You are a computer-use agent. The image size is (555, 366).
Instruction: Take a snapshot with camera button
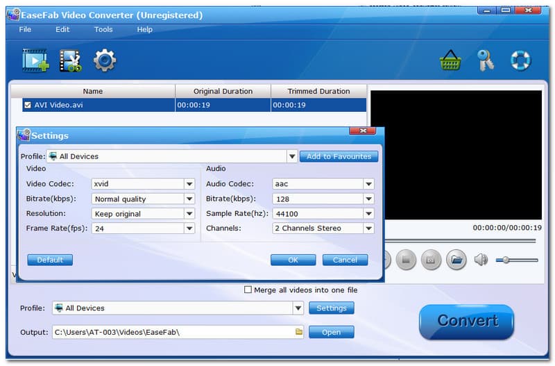430,260
